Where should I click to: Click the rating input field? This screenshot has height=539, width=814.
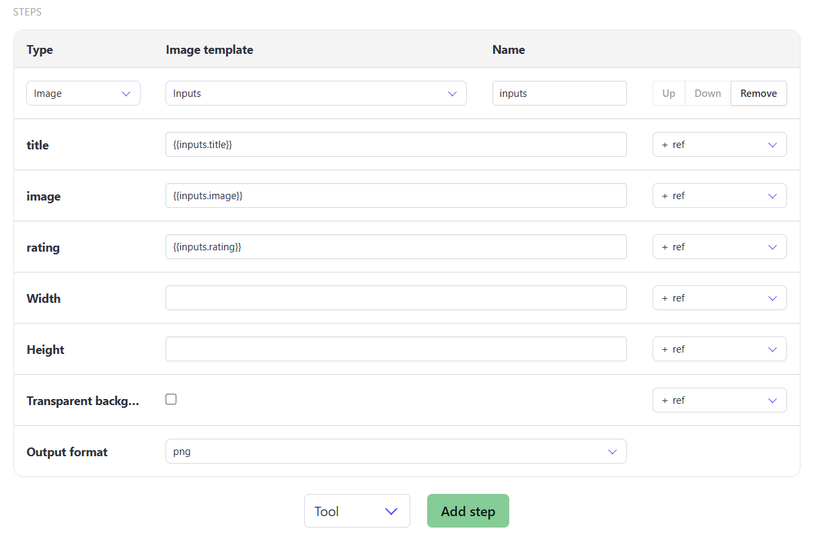point(396,247)
